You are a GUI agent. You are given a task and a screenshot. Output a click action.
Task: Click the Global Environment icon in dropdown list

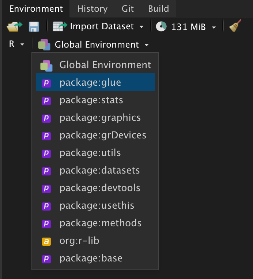[x=46, y=66]
